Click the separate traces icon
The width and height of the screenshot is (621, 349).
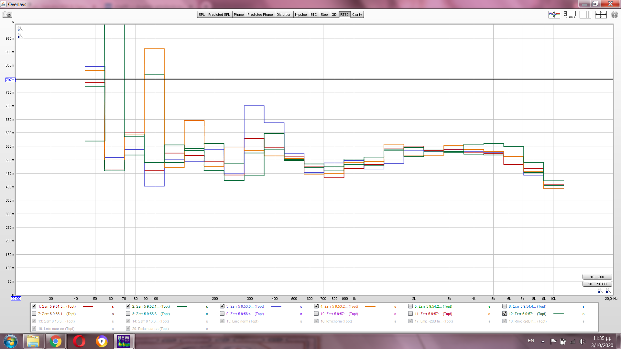[554, 15]
